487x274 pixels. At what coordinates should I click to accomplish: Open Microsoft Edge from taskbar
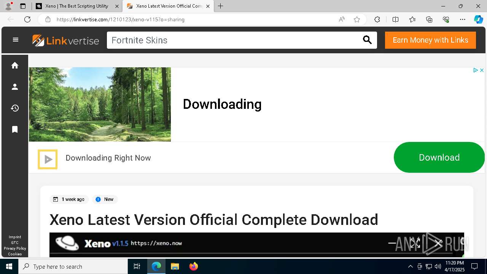pos(156,266)
